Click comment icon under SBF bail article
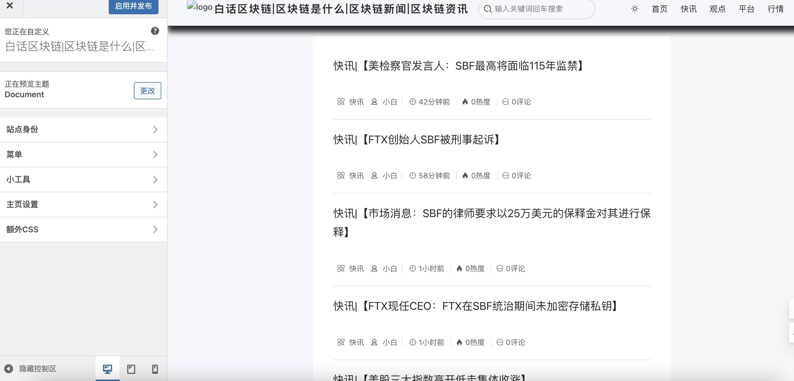794x381 pixels. (x=500, y=269)
